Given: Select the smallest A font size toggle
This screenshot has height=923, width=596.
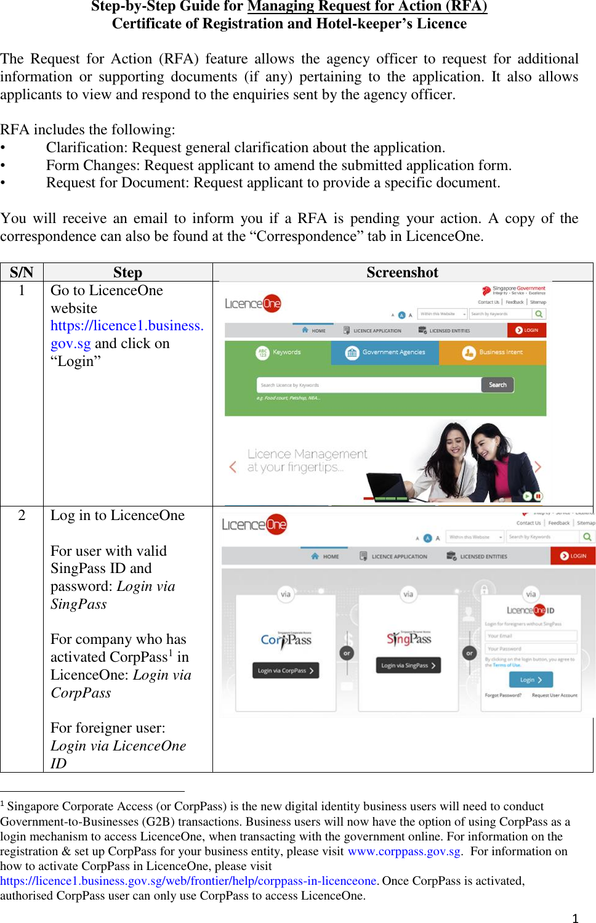Looking at the screenshot, I should pos(393,314).
